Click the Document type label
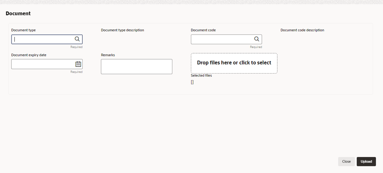The height and width of the screenshot is (173, 383). coord(23,30)
